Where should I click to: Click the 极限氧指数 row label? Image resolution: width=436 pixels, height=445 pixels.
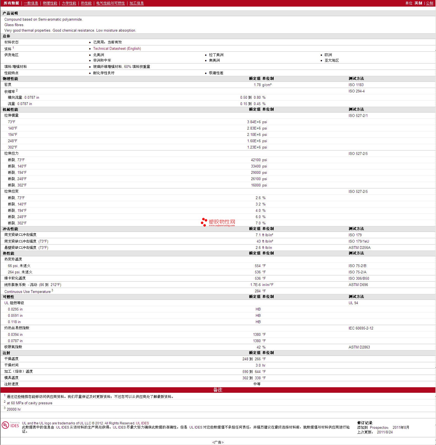point(13,347)
